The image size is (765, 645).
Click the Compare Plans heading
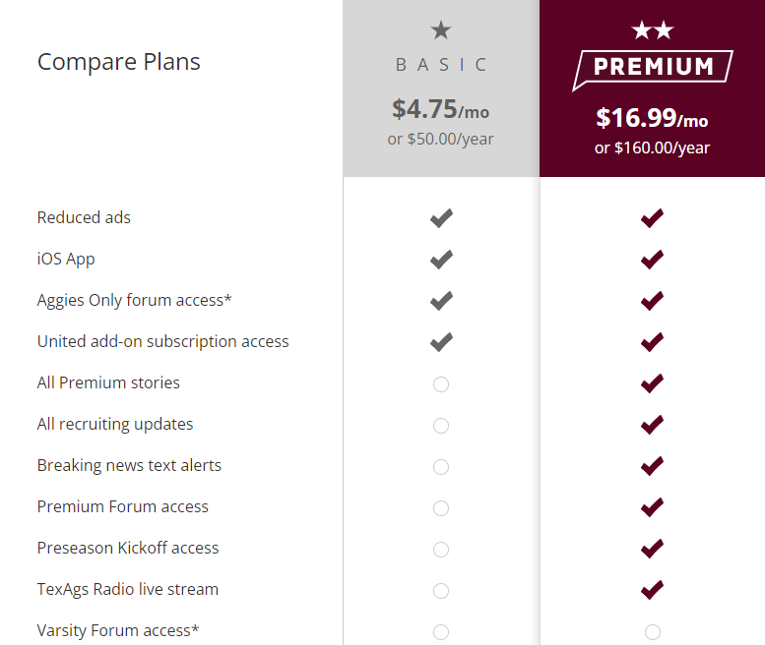(x=118, y=62)
